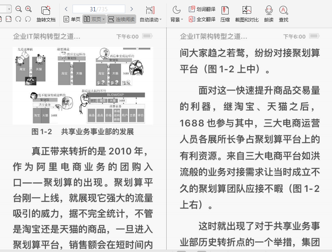This screenshot has height=252, width=332.
Task: Click the 背景 moon background icon
Action: tap(177, 10)
